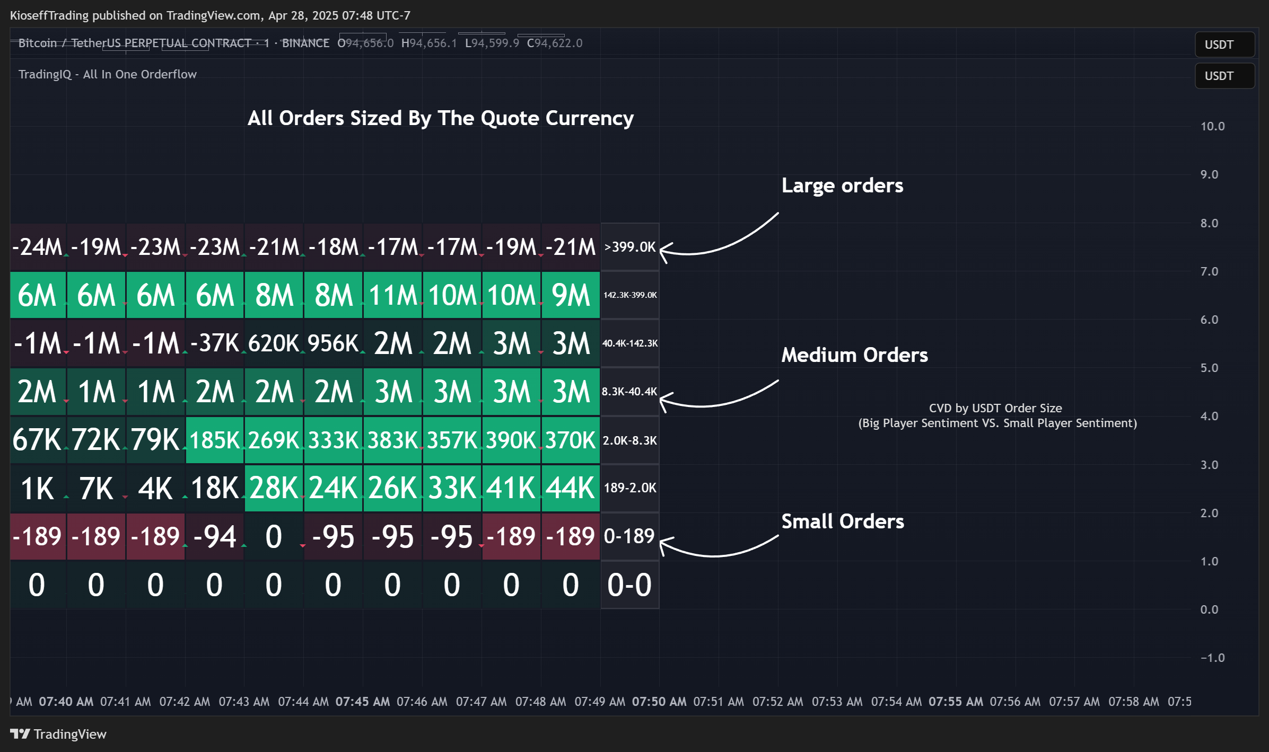
Task: Click the Medium Orders annotation text
Action: 854,355
